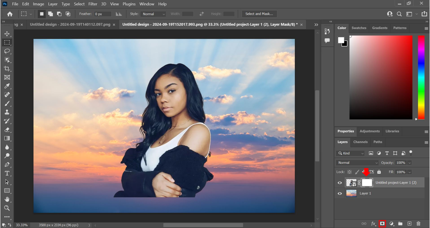Click the Select and Mask button
Viewport: 430px width, 228px height.
(259, 14)
